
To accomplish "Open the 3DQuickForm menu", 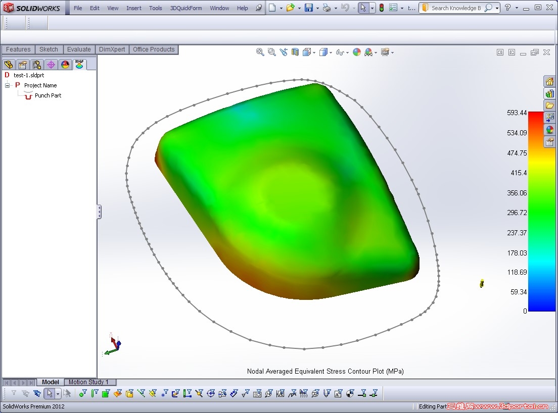I will (x=187, y=8).
